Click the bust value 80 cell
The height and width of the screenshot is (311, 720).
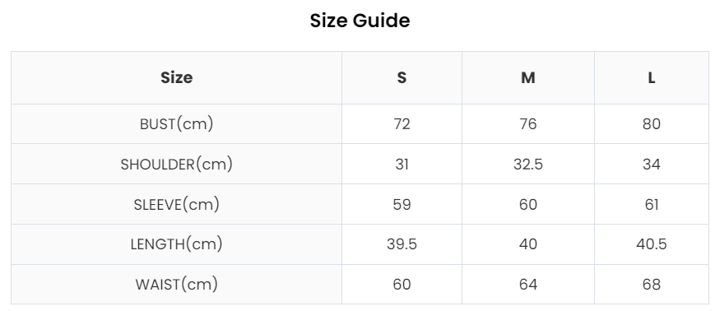pos(652,124)
